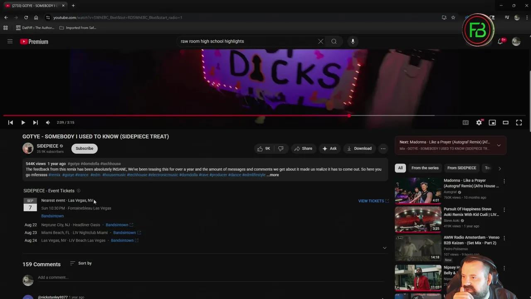The image size is (531, 299).
Task: Clear the search box text
Action: click(321, 41)
